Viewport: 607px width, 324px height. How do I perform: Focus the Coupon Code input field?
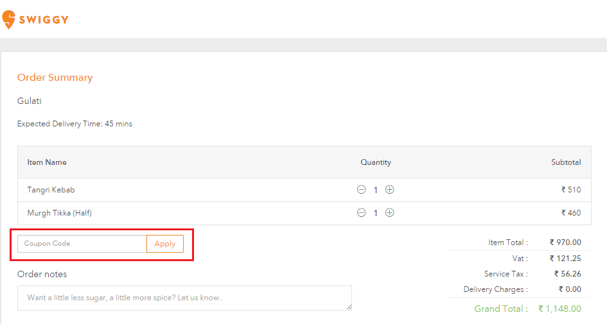(82, 244)
